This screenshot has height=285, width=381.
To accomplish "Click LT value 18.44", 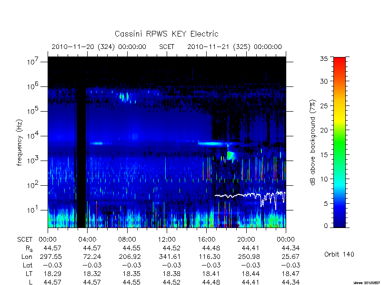I will coord(251,274).
